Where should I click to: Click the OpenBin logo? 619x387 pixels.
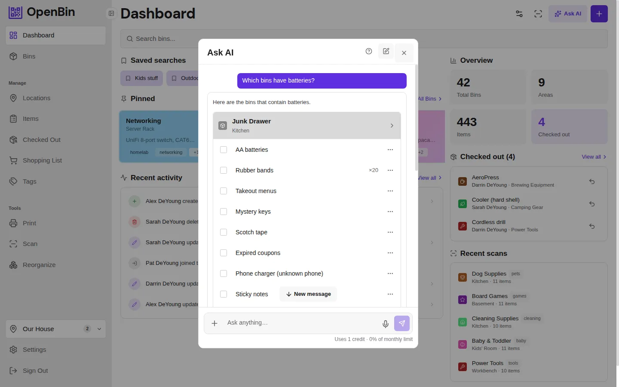(42, 12)
